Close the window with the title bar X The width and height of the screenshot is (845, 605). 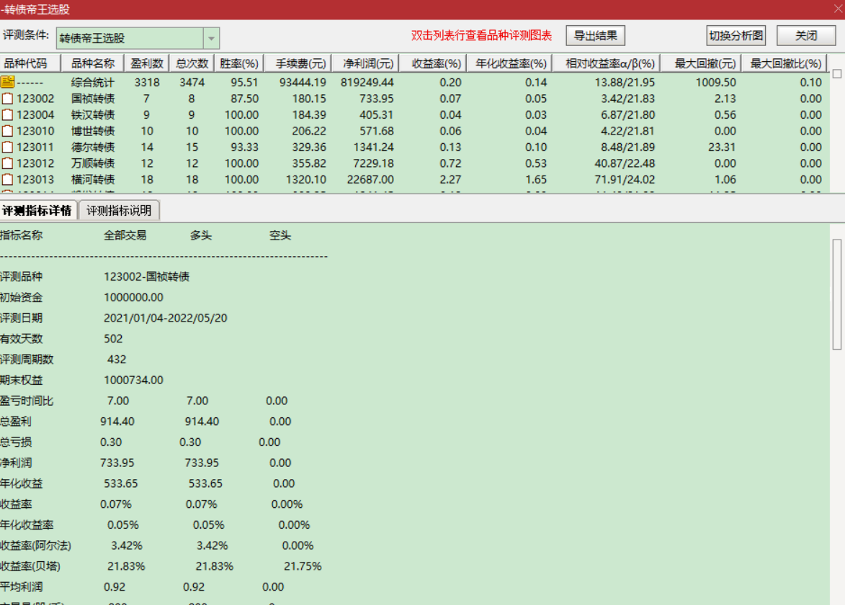(x=838, y=9)
